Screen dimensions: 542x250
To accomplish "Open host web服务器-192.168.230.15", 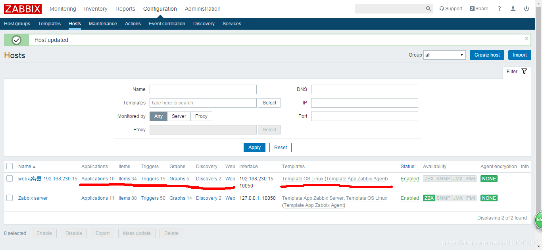I will click(x=48, y=179).
